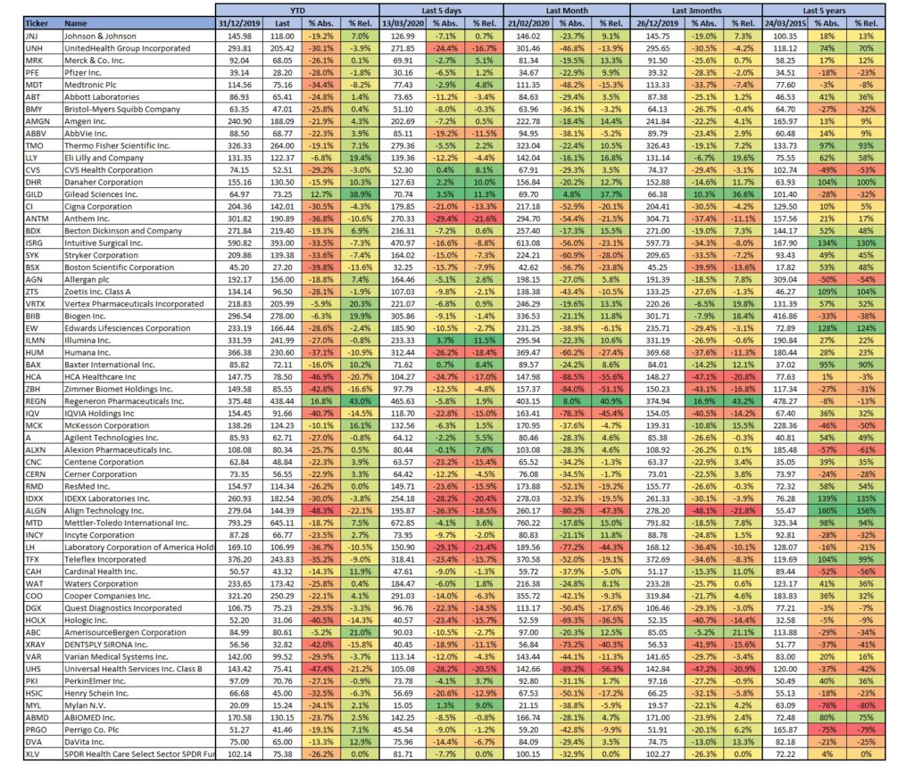Image resolution: width=914 pixels, height=766 pixels.
Task: Select the 'Last 5 days' group header
Action: (441, 11)
